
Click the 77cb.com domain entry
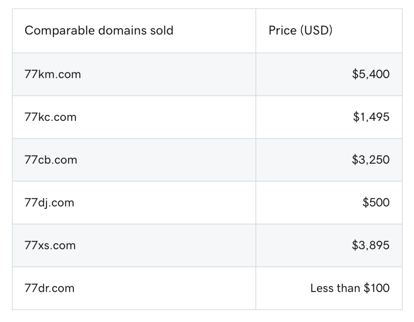pyautogui.click(x=51, y=160)
